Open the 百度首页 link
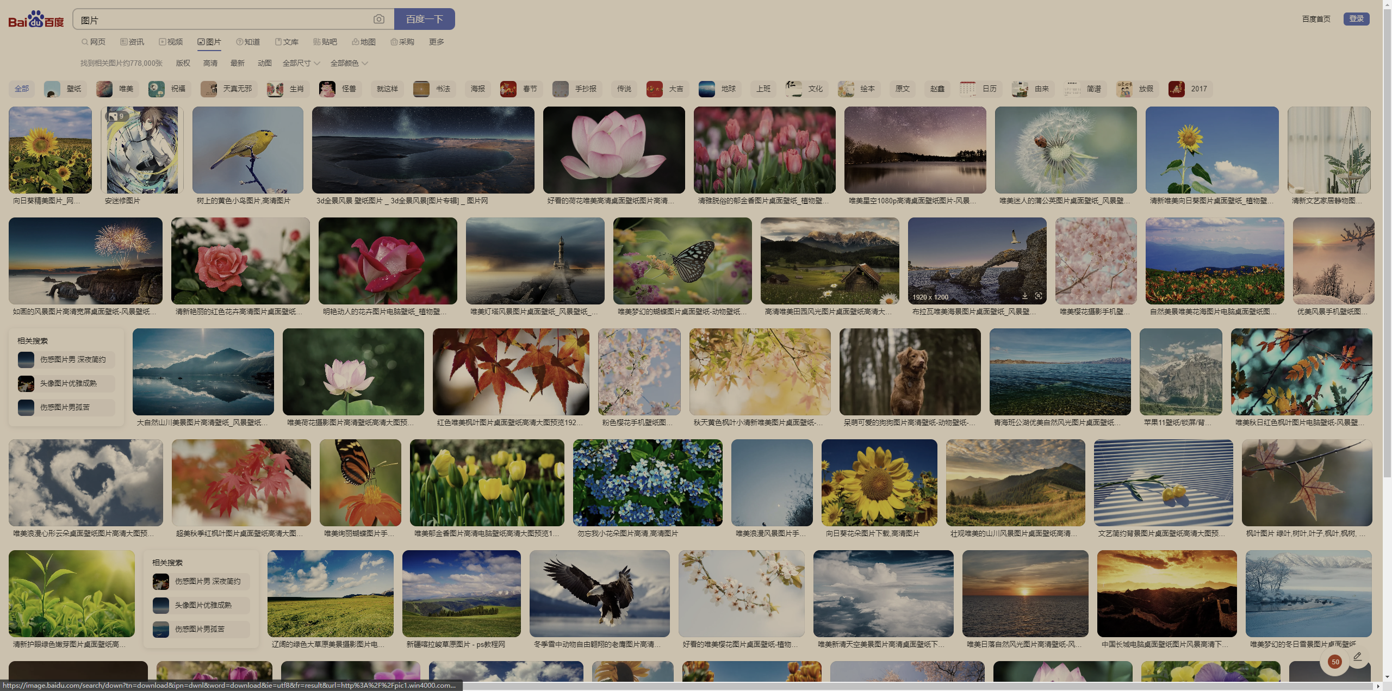 [x=1316, y=19]
